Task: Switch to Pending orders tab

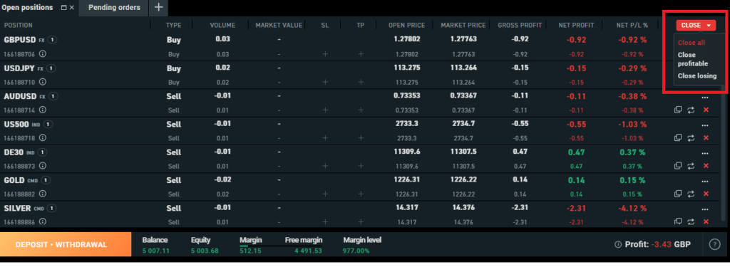Action: tap(114, 7)
